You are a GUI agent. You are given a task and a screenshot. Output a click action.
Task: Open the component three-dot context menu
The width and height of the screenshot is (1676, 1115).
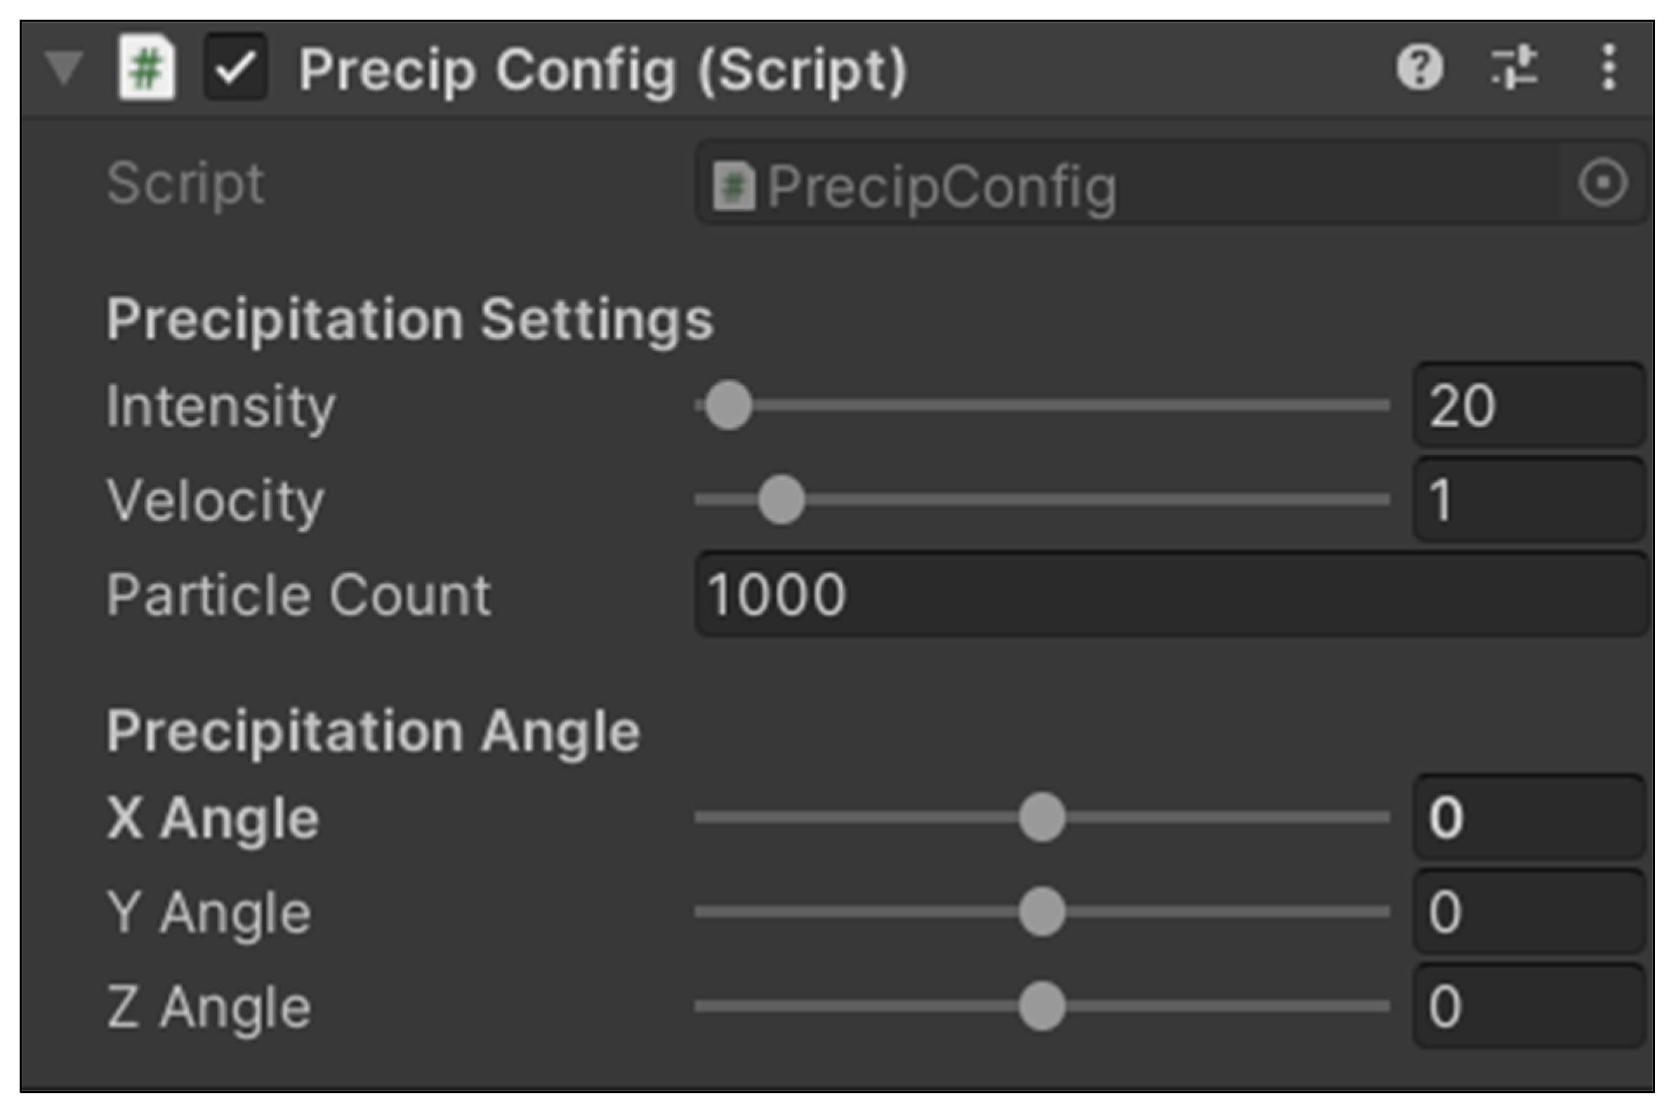(x=1609, y=68)
